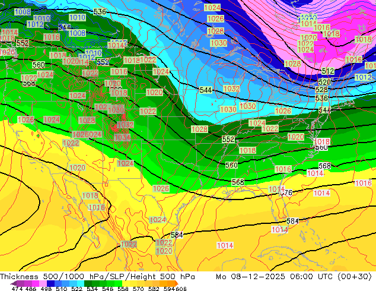376x291 pixels.
Task: Click the 560 label in the upper-left
Action: [39, 65]
